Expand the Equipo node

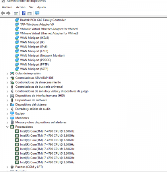[7, 113]
